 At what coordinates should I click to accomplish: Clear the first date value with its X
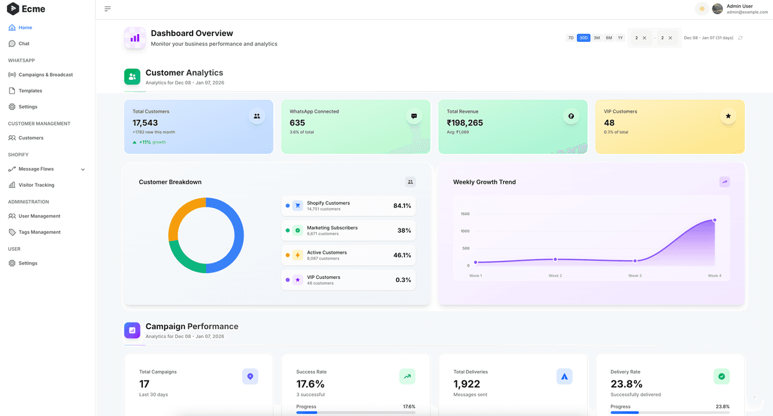644,37
